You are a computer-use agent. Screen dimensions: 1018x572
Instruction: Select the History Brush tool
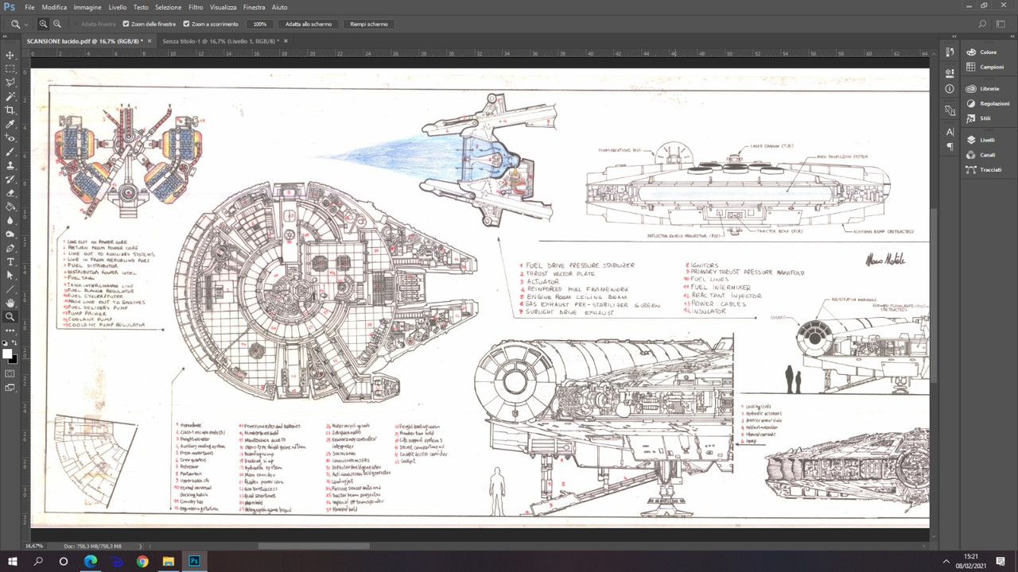pos(10,179)
